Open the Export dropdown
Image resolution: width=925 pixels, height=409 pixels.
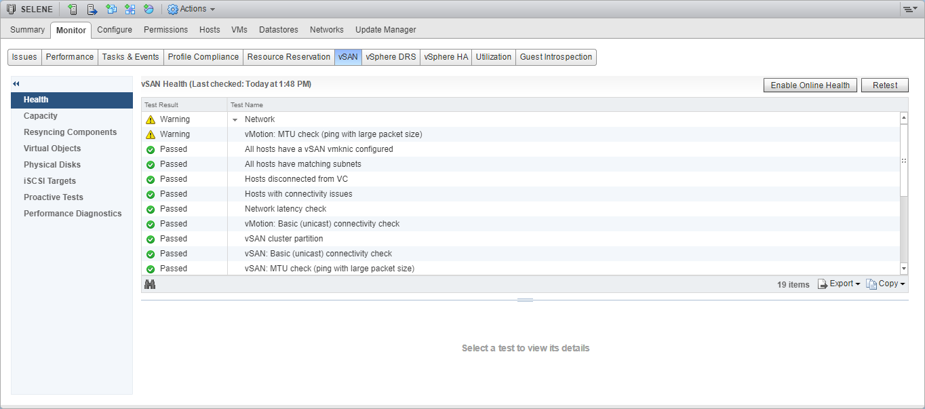[x=840, y=284]
